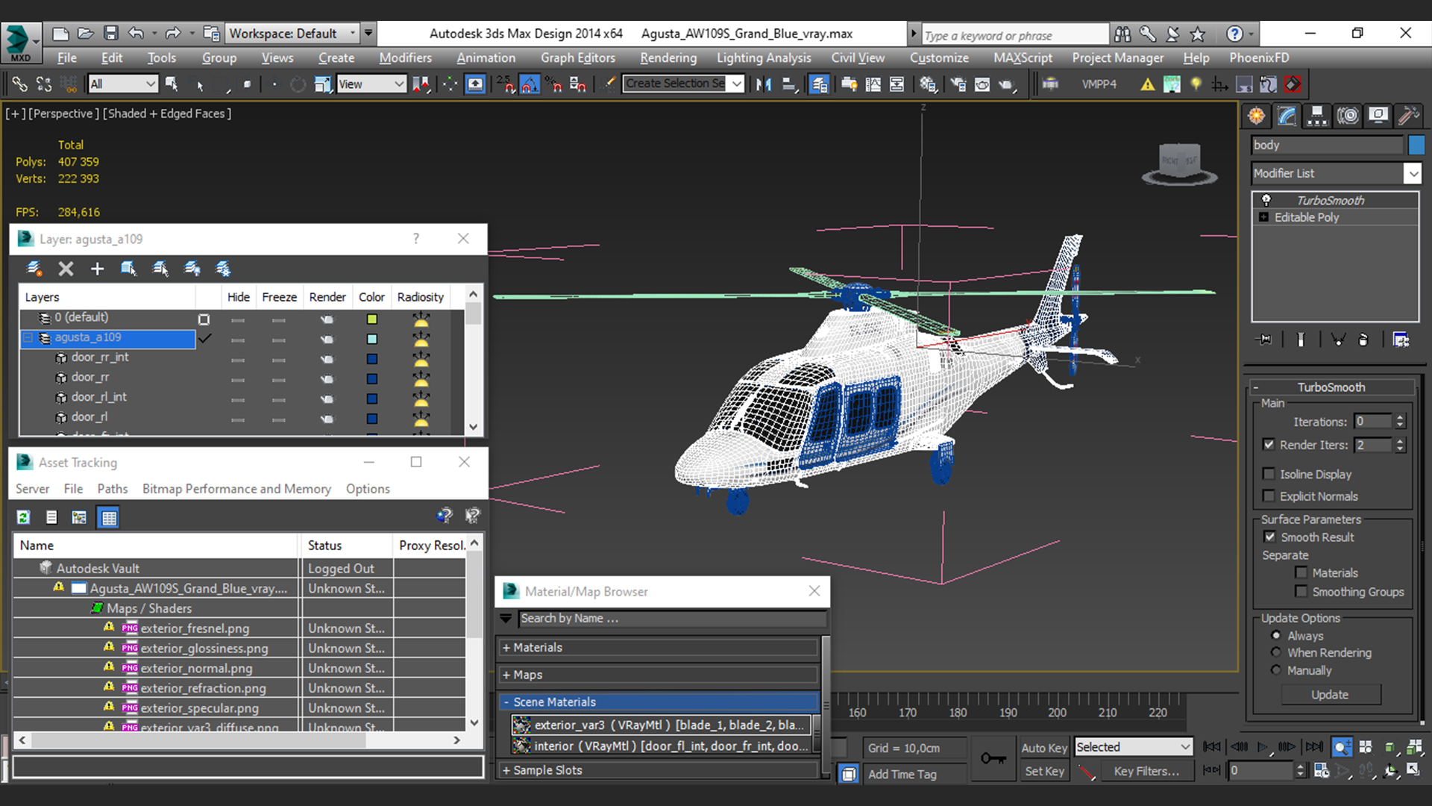Open the Hierarchy command panel tab

click(x=1317, y=115)
